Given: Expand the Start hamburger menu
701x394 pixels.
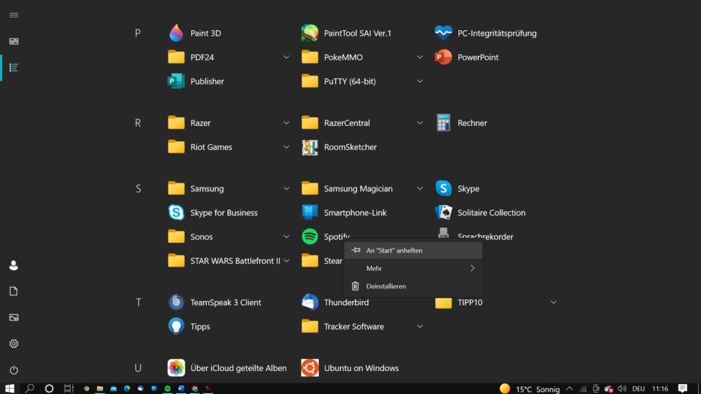Looking at the screenshot, I should click(14, 15).
